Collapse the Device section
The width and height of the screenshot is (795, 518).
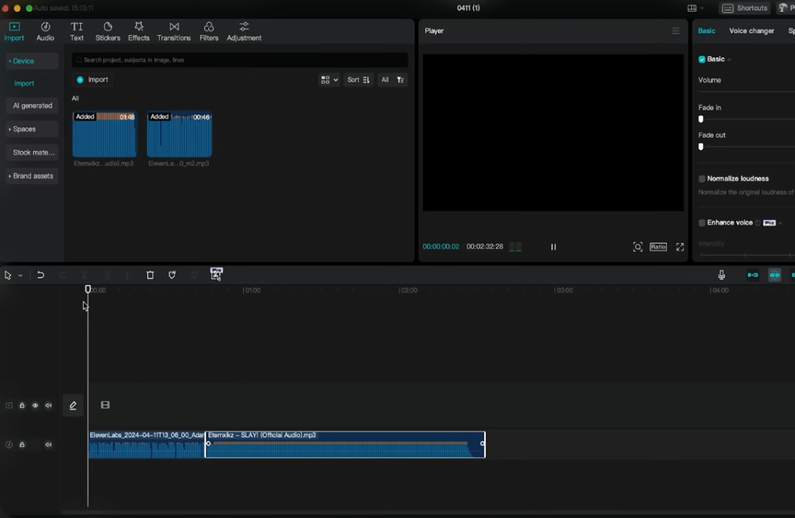32,61
